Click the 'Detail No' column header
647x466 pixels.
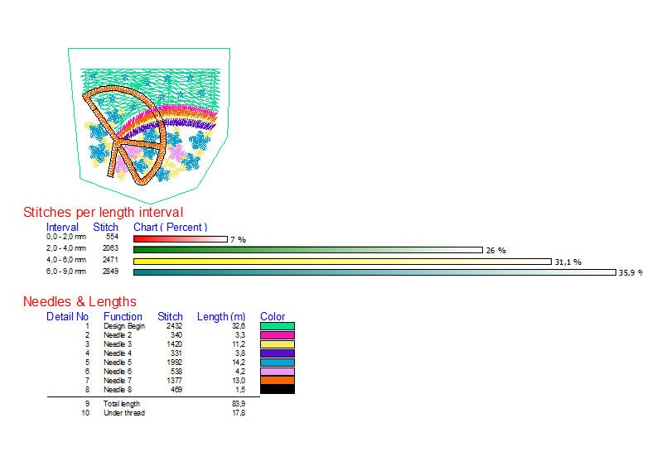pyautogui.click(x=68, y=317)
